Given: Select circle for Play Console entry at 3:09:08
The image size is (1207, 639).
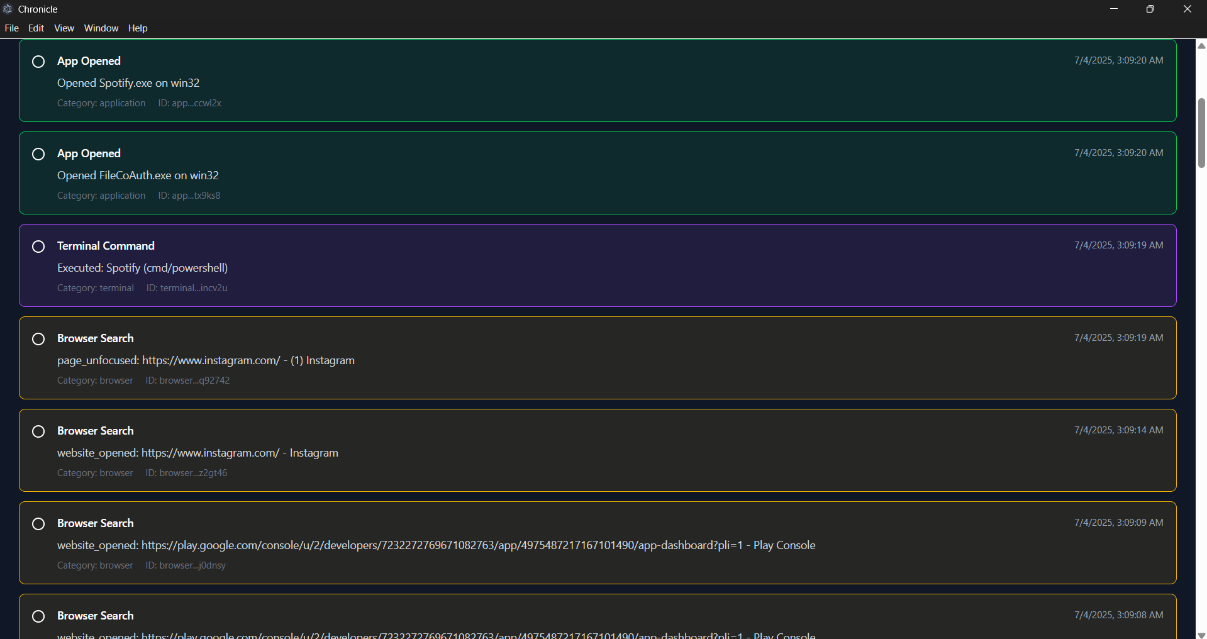Looking at the screenshot, I should coord(38,616).
